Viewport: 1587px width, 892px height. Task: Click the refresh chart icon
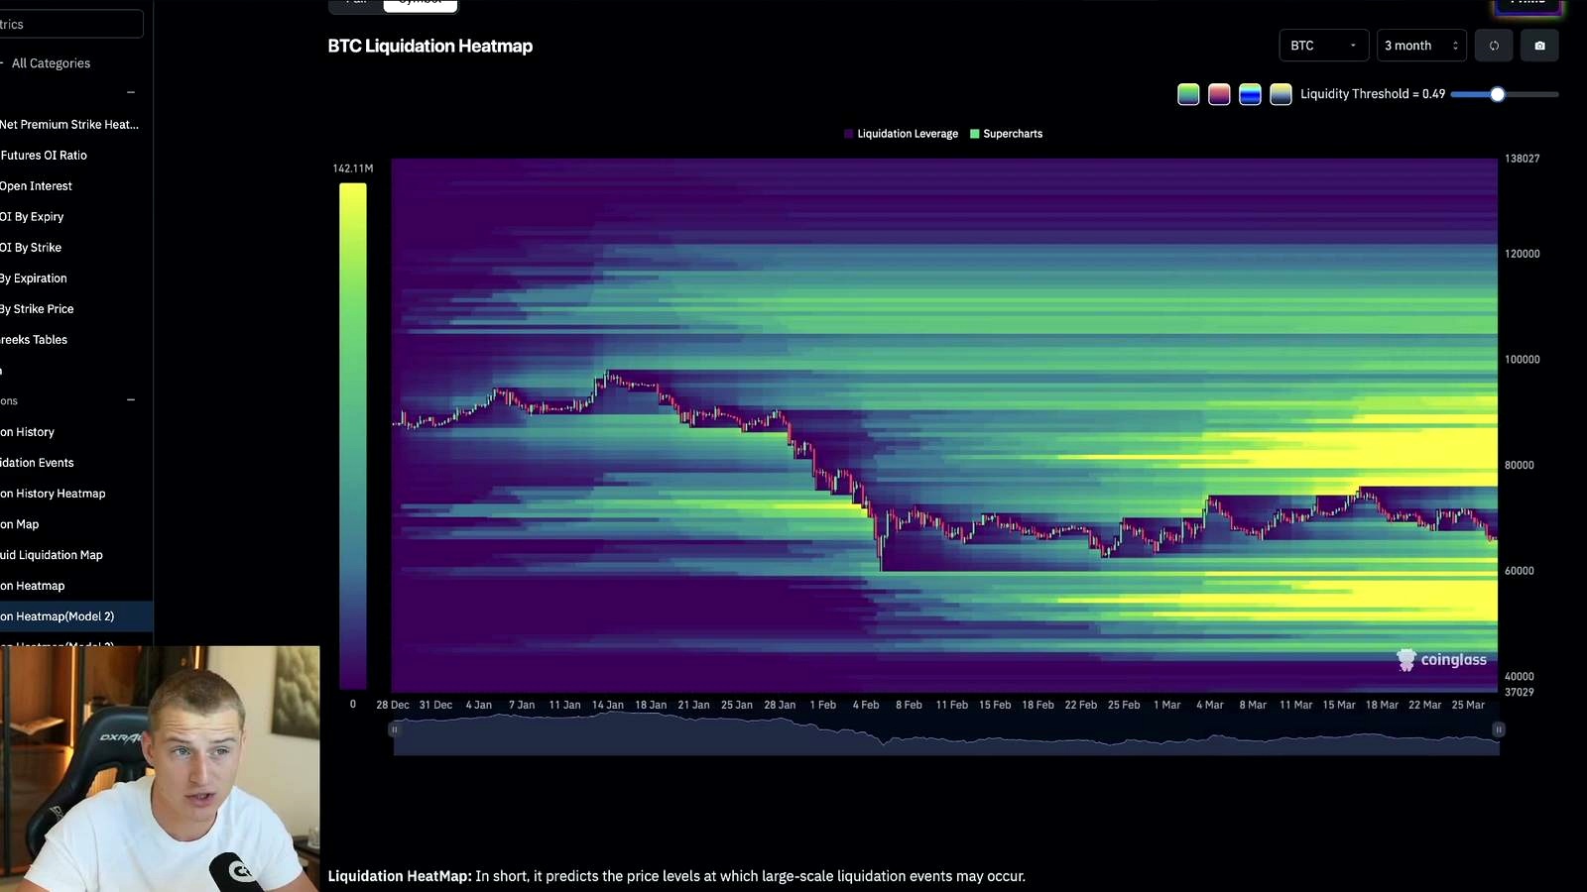(x=1494, y=46)
